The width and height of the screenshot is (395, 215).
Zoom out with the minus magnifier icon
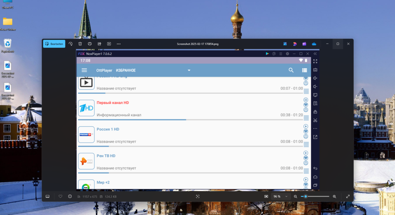pyautogui.click(x=295, y=196)
